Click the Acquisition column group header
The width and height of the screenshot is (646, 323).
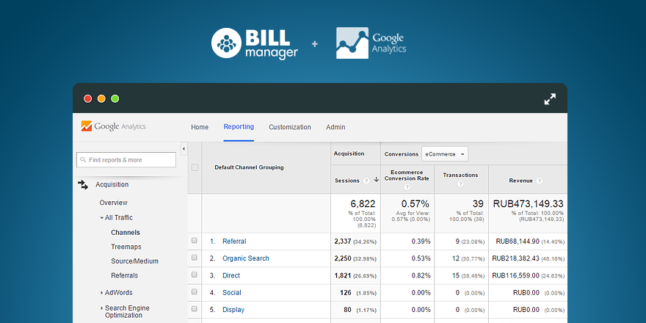point(349,153)
